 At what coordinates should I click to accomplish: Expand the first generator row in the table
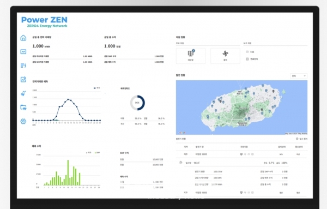tap(241, 154)
